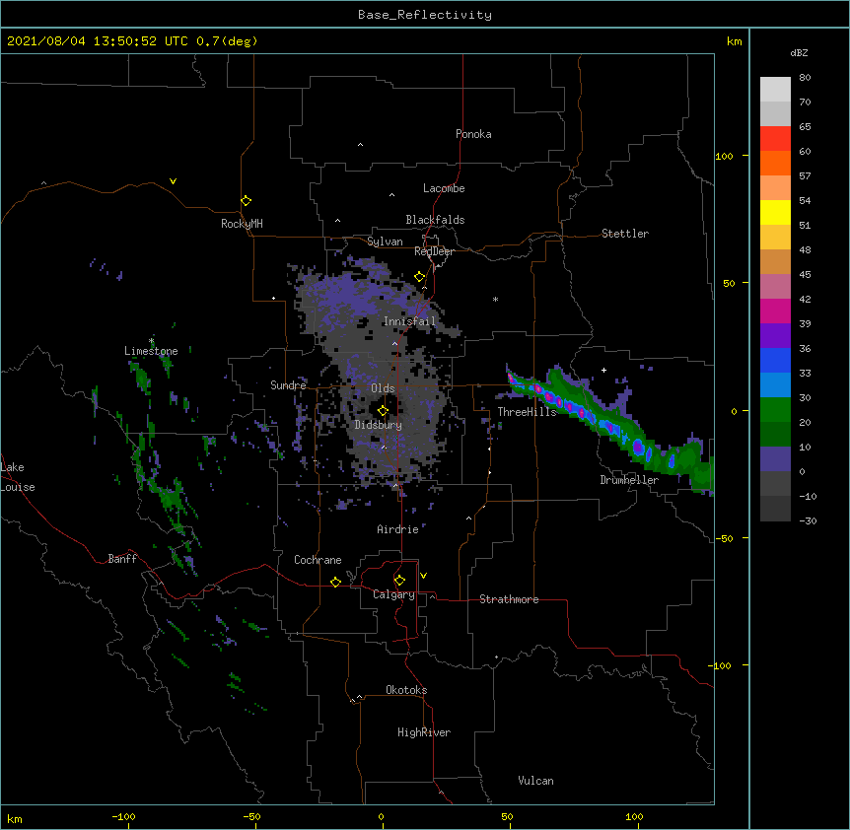Screen dimensions: 850x830
Task: Click the HighRiver city label
Action: 424,732
